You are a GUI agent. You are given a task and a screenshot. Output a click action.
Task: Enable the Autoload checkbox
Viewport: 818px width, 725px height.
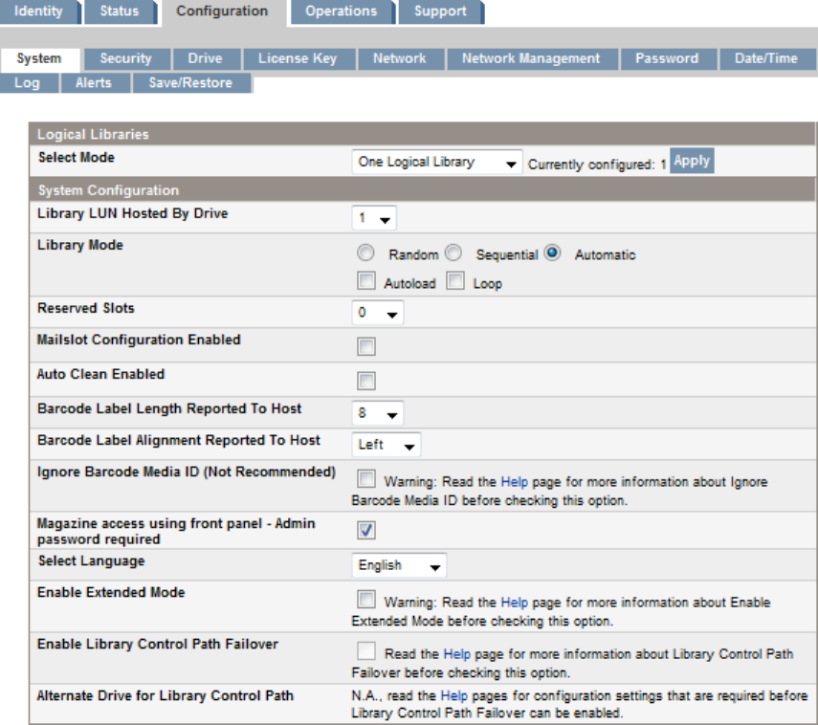tap(365, 282)
